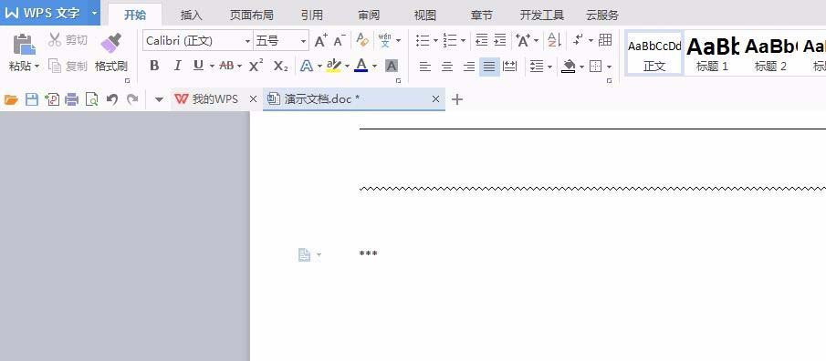Screen dimensions: 826x361
Task: Apply bulleted list
Action: [x=423, y=40]
